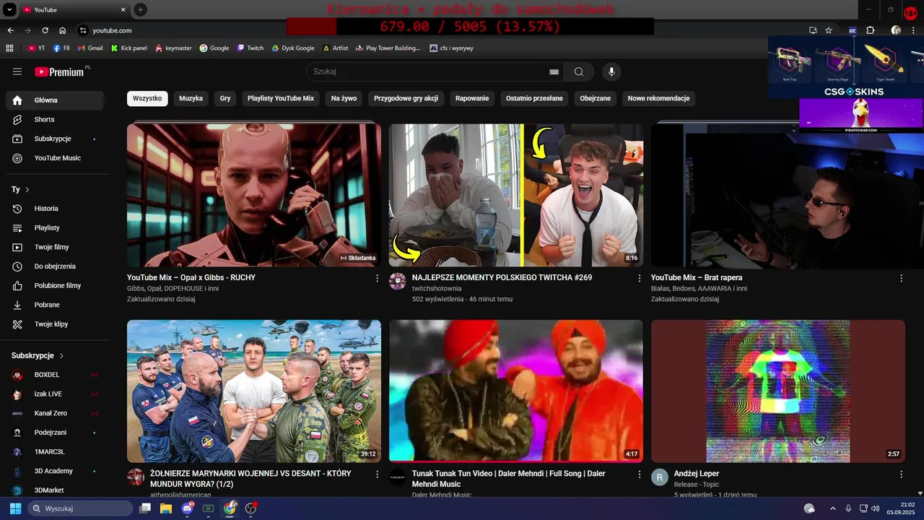
Task: Open the izak LIVE subscription channel
Action: 55,394
